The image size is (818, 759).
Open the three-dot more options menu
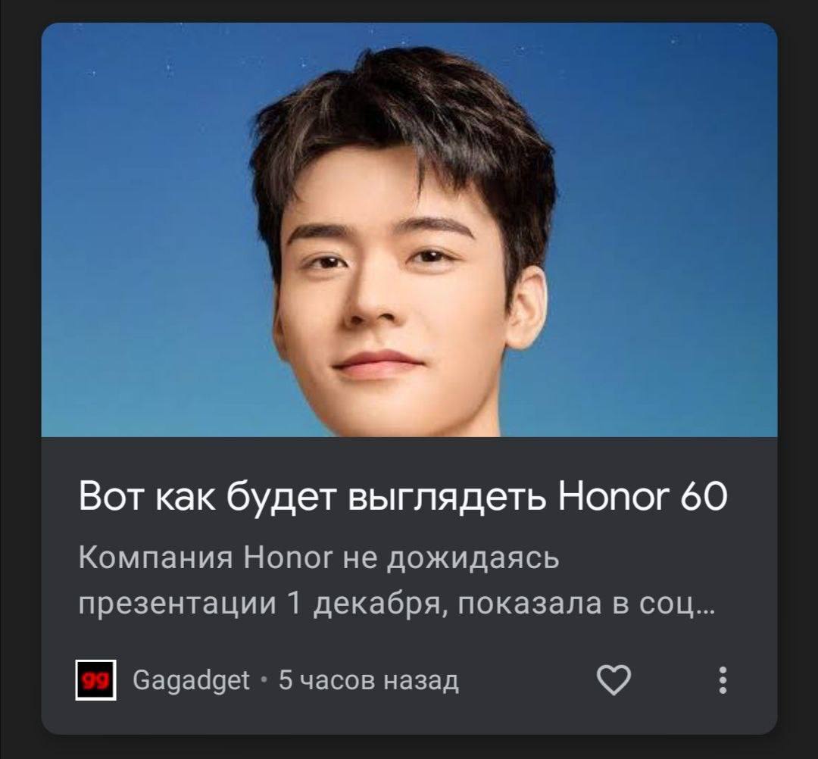pos(723,679)
